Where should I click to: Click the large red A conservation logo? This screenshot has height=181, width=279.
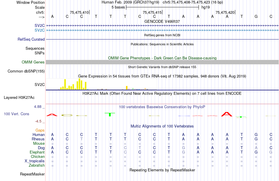coord(227,114)
